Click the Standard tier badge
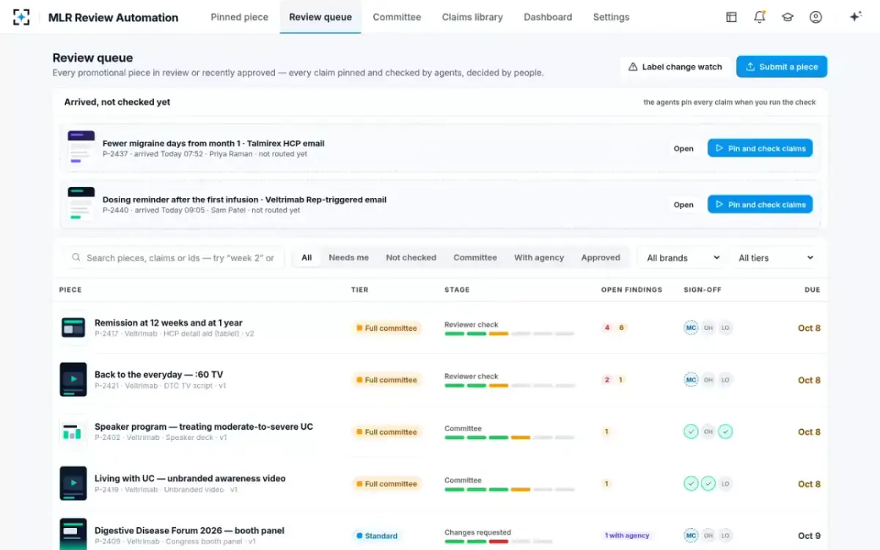This screenshot has width=880, height=550. [x=376, y=536]
